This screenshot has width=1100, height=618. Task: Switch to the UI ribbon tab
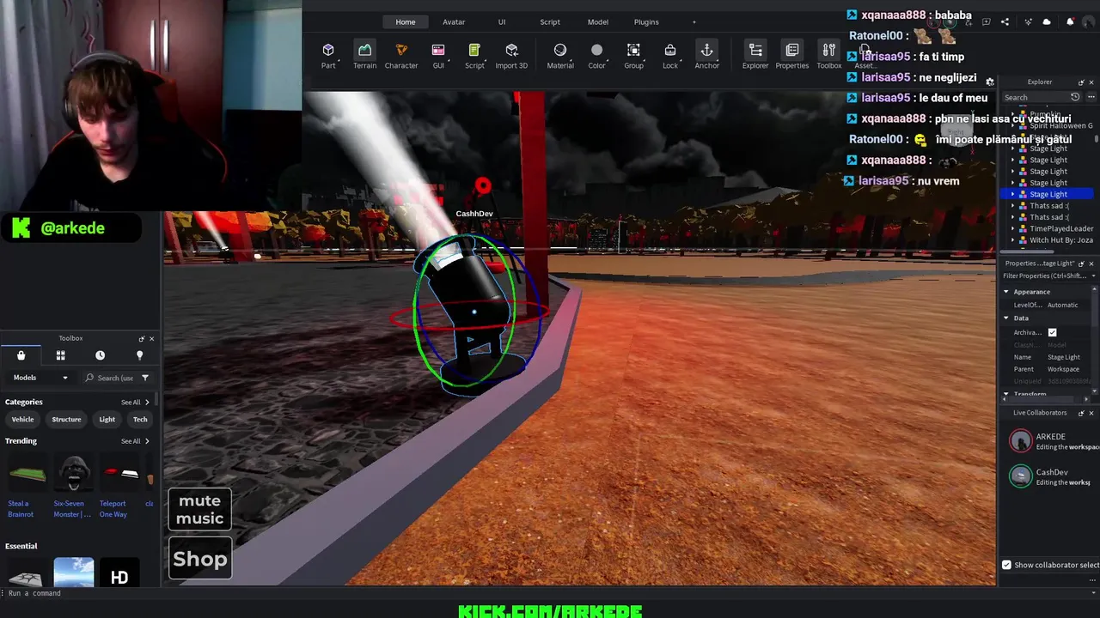[502, 21]
